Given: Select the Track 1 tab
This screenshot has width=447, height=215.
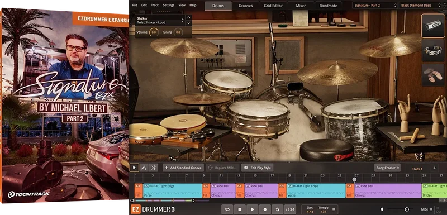Looking at the screenshot, I should (417, 169).
